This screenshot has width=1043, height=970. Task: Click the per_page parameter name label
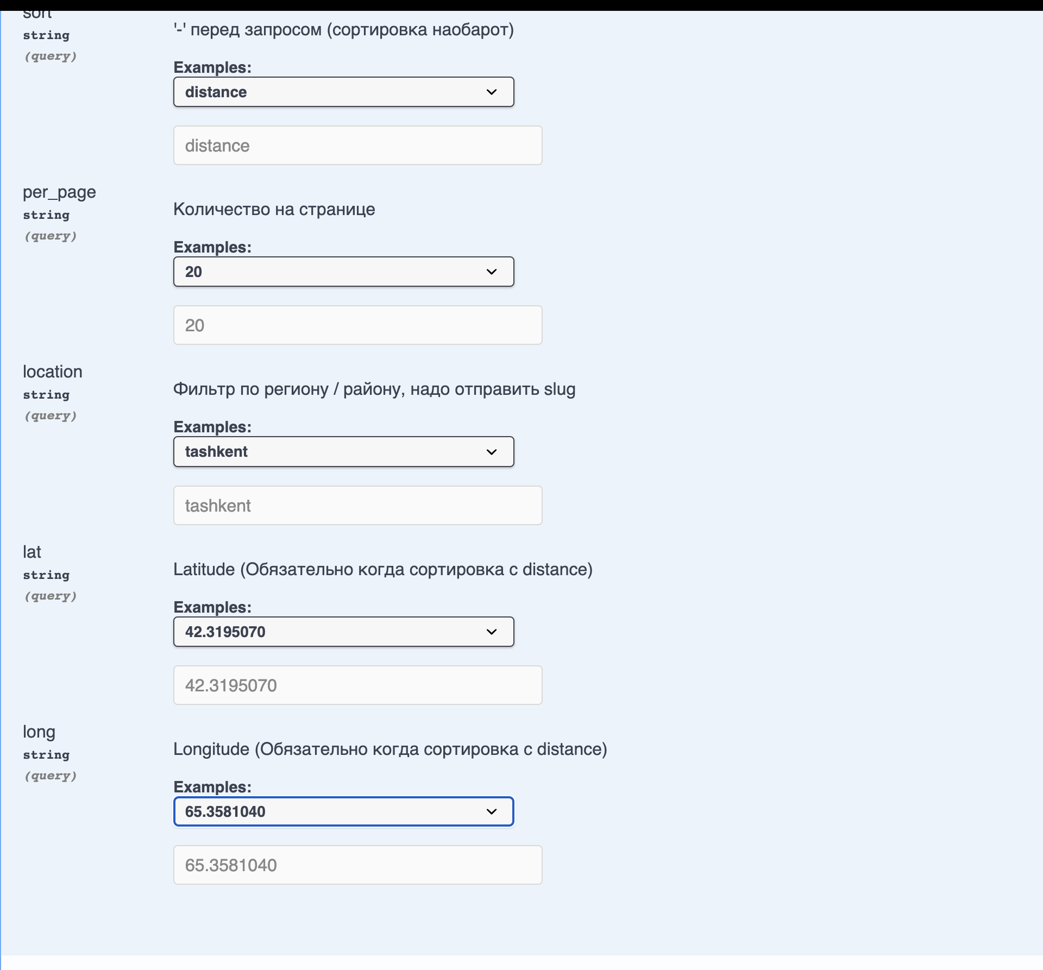59,192
